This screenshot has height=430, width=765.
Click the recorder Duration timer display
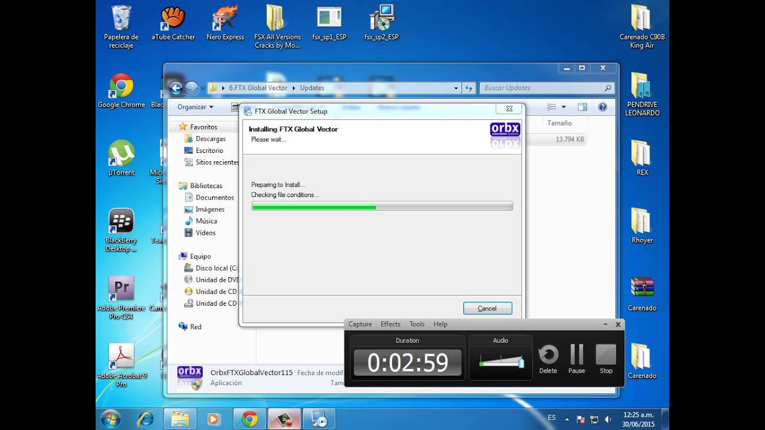coord(408,363)
